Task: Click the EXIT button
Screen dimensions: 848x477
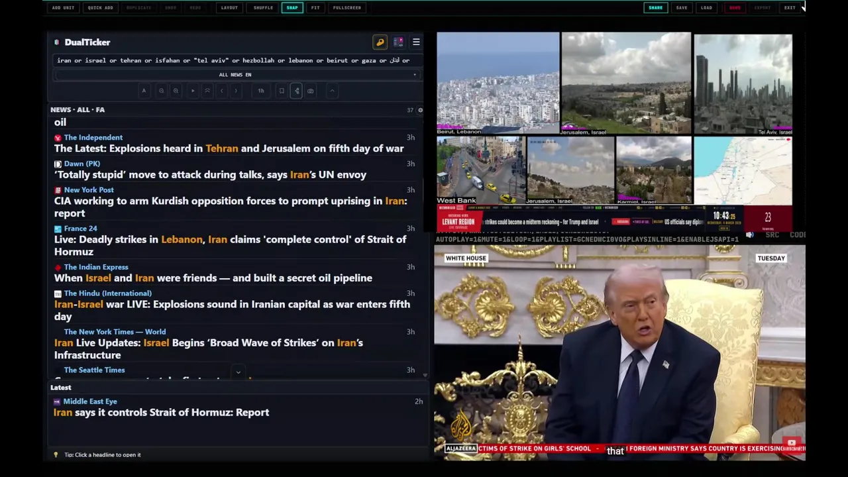Action: click(790, 8)
